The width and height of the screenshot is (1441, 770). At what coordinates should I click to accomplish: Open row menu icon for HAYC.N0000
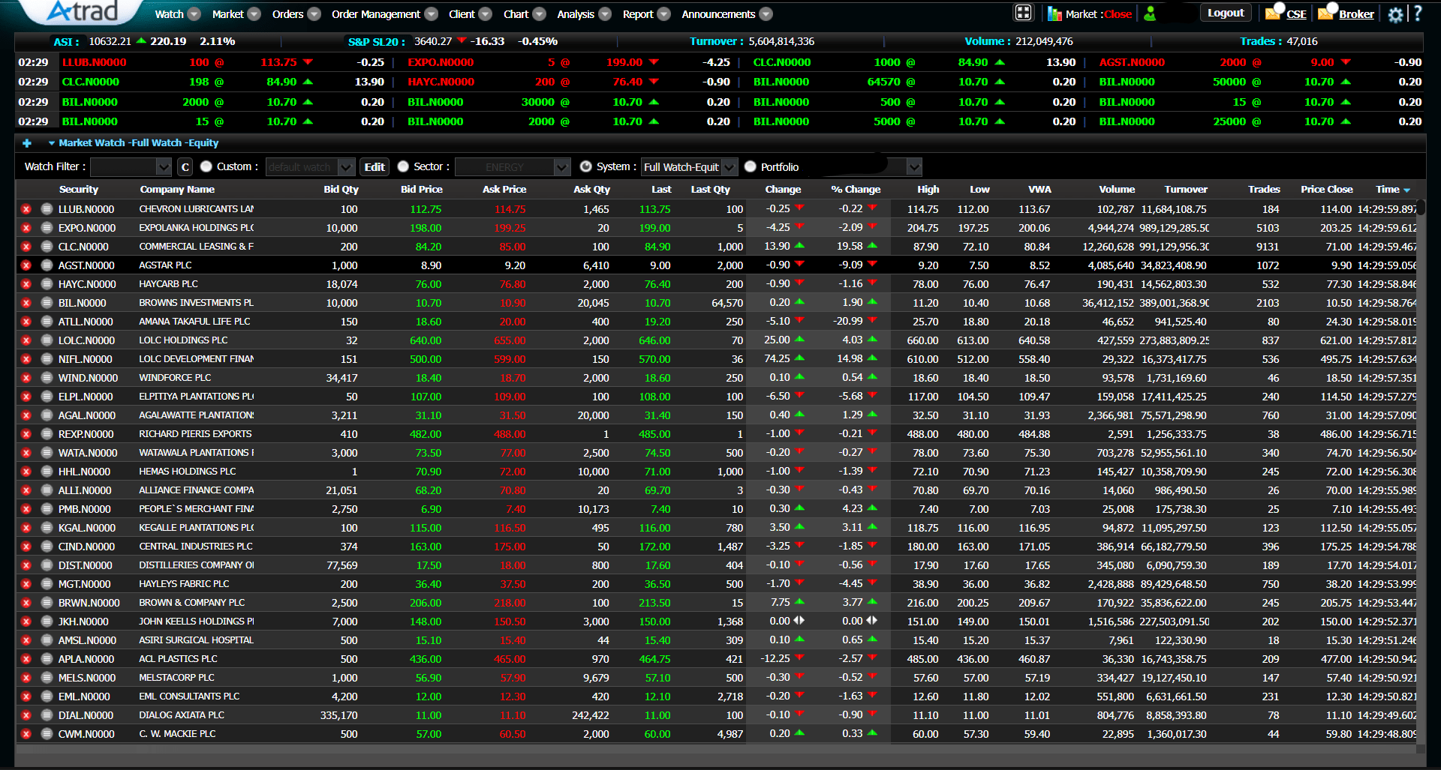pos(47,284)
